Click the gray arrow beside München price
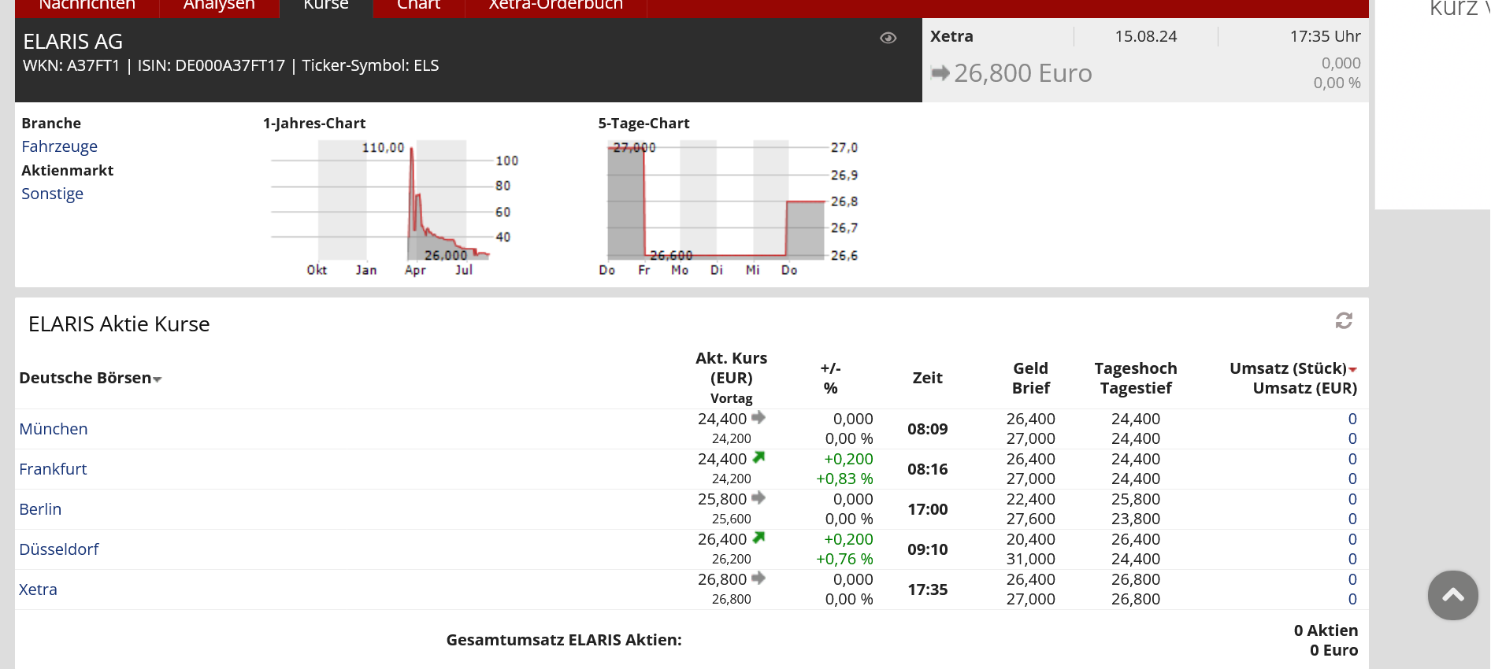Screen dimensions: 1491x669 coord(758,417)
